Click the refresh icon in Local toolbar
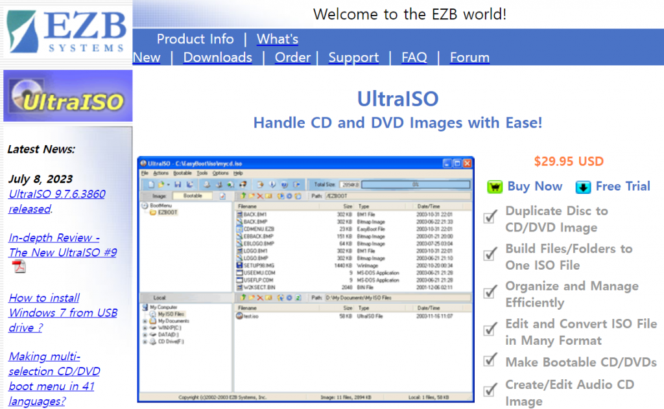 [x=298, y=298]
